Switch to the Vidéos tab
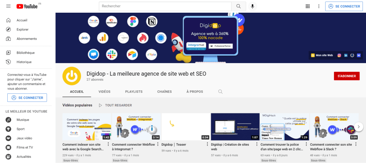This screenshot has height=163, width=366. click(x=104, y=92)
